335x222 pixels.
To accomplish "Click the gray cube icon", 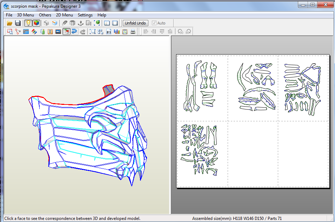I will [46, 23].
